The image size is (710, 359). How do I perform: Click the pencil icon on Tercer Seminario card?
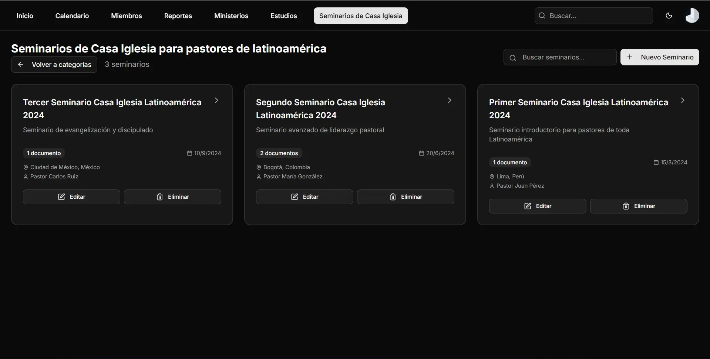61,197
